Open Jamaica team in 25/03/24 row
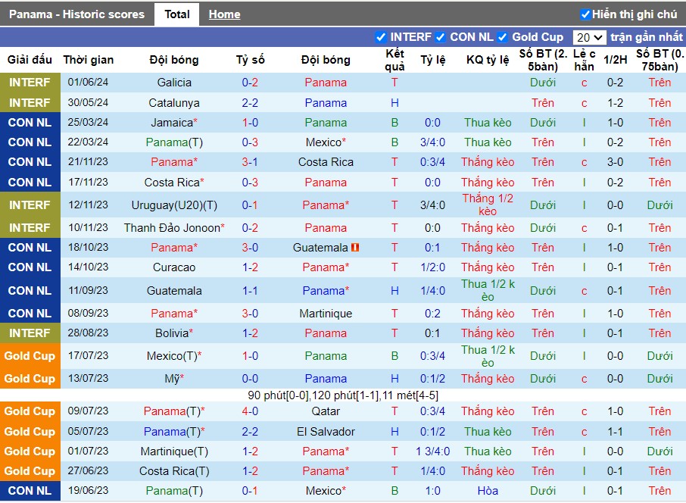The height and width of the screenshot is (503, 686). point(172,123)
